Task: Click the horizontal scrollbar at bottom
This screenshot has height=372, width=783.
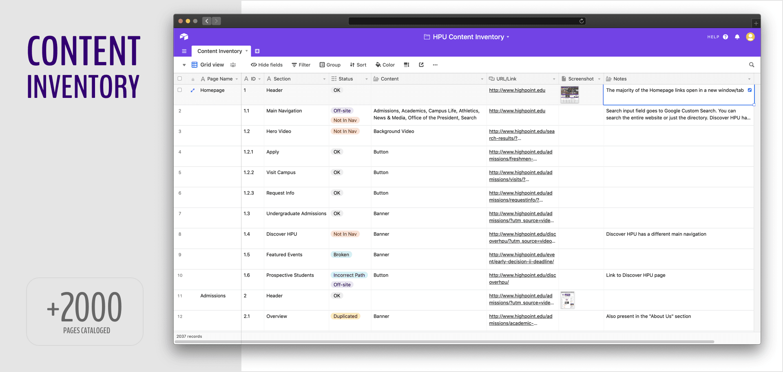Action: (x=445, y=342)
